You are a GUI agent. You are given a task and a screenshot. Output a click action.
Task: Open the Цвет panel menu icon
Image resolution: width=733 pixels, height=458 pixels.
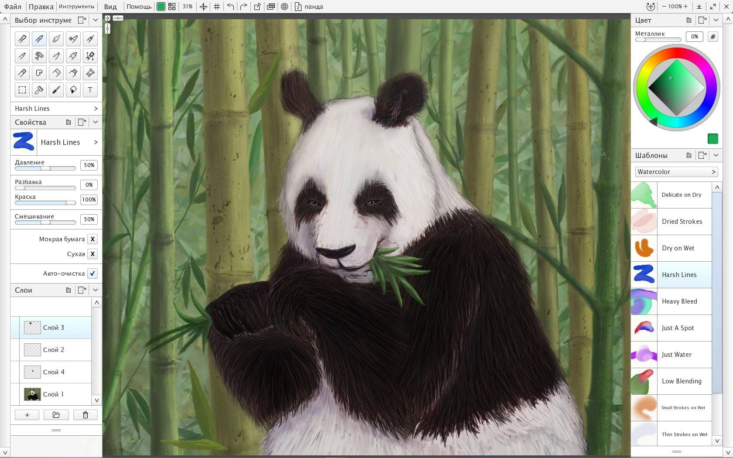click(689, 20)
